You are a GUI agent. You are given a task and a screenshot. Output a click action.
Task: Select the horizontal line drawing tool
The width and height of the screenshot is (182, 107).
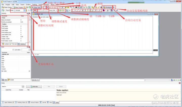click(x=75, y=10)
